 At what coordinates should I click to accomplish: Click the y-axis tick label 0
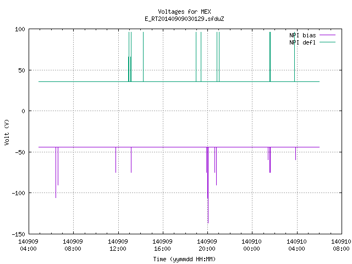pyautogui.click(x=23, y=111)
